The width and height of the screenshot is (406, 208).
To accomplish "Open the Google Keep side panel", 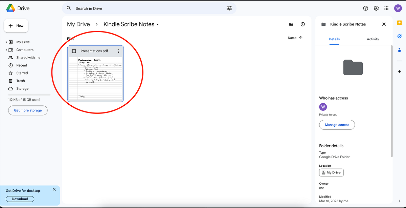I will point(399,23).
